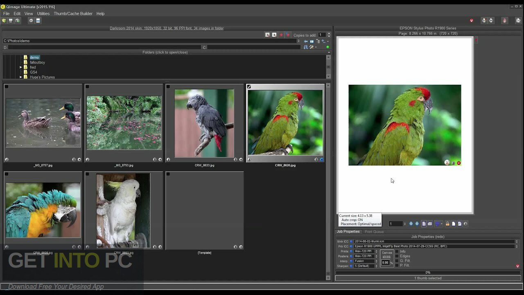Select the white cockatoo thumbnail
The width and height of the screenshot is (524, 295).
click(x=123, y=211)
